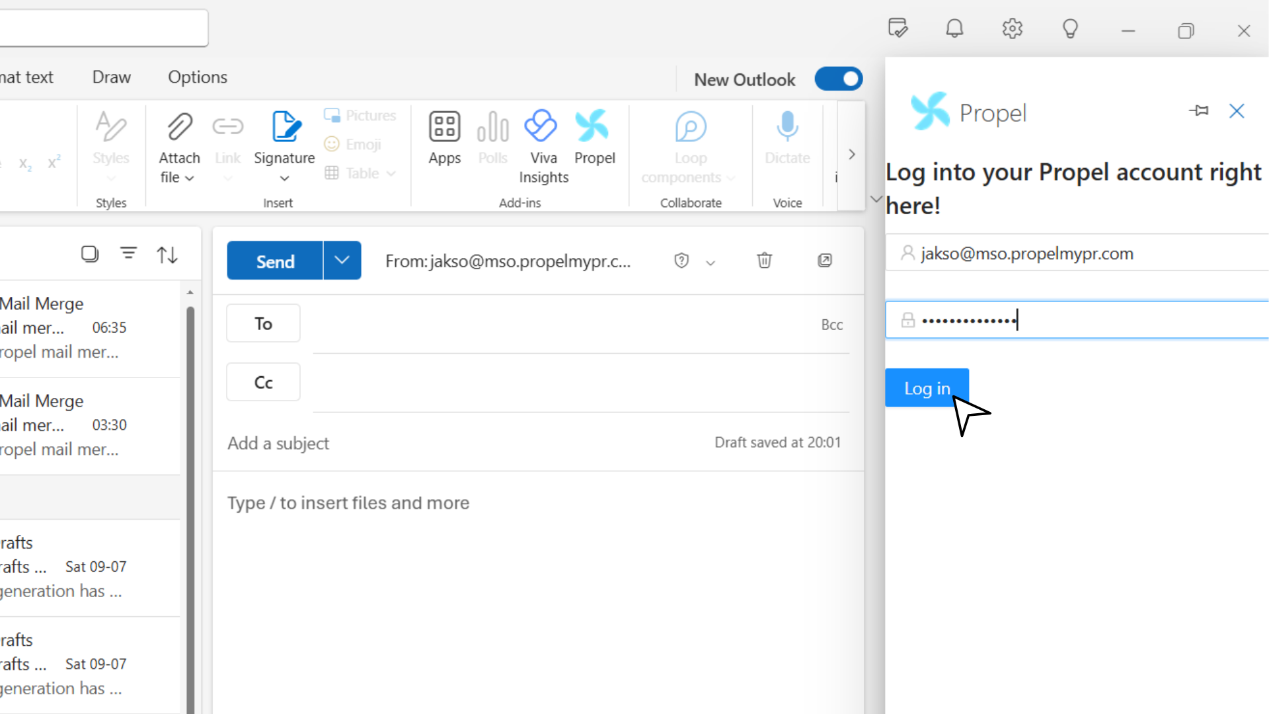Click the Polls add-in icon
Screen dimensions: 1269x714
coord(493,126)
